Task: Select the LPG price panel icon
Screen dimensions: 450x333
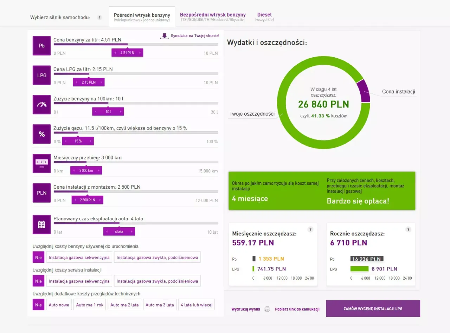Action: point(41,75)
